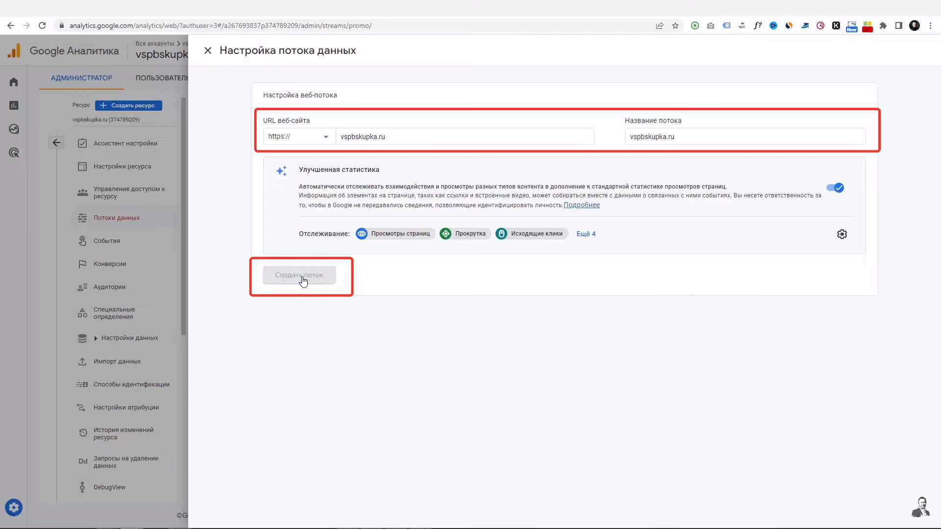Click the Прокрутка chip
Viewport: 941px width, 529px height.
(x=465, y=234)
